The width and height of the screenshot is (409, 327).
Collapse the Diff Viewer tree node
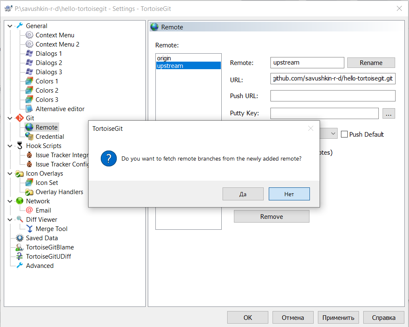point(10,220)
